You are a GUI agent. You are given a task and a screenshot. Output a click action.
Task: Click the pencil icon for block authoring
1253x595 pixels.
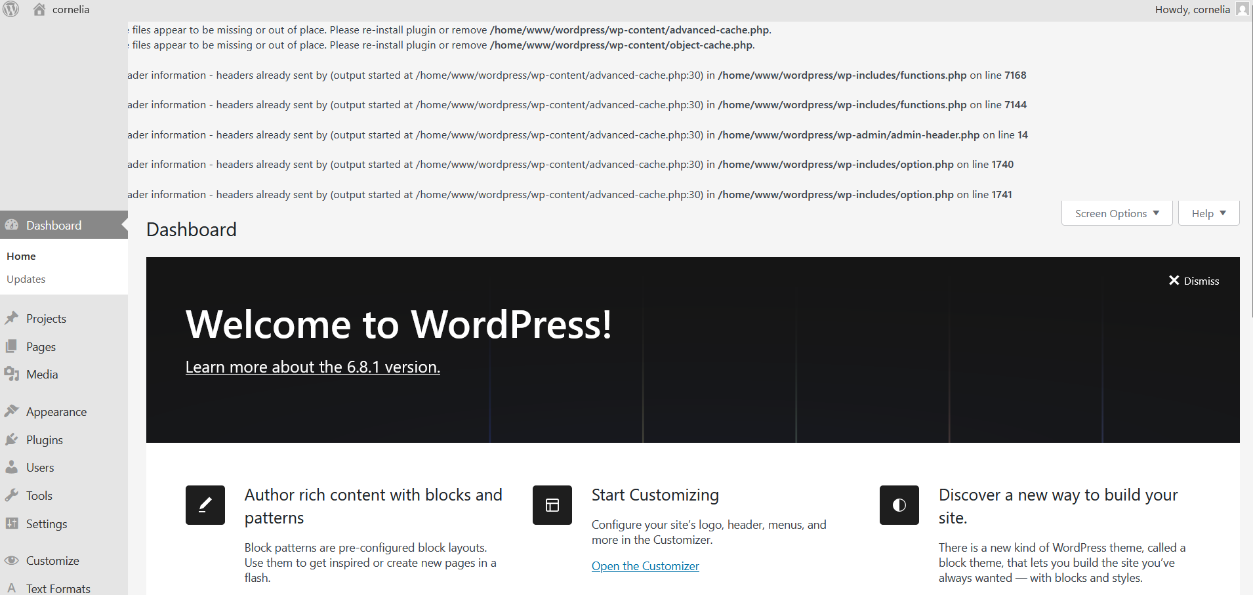(205, 505)
